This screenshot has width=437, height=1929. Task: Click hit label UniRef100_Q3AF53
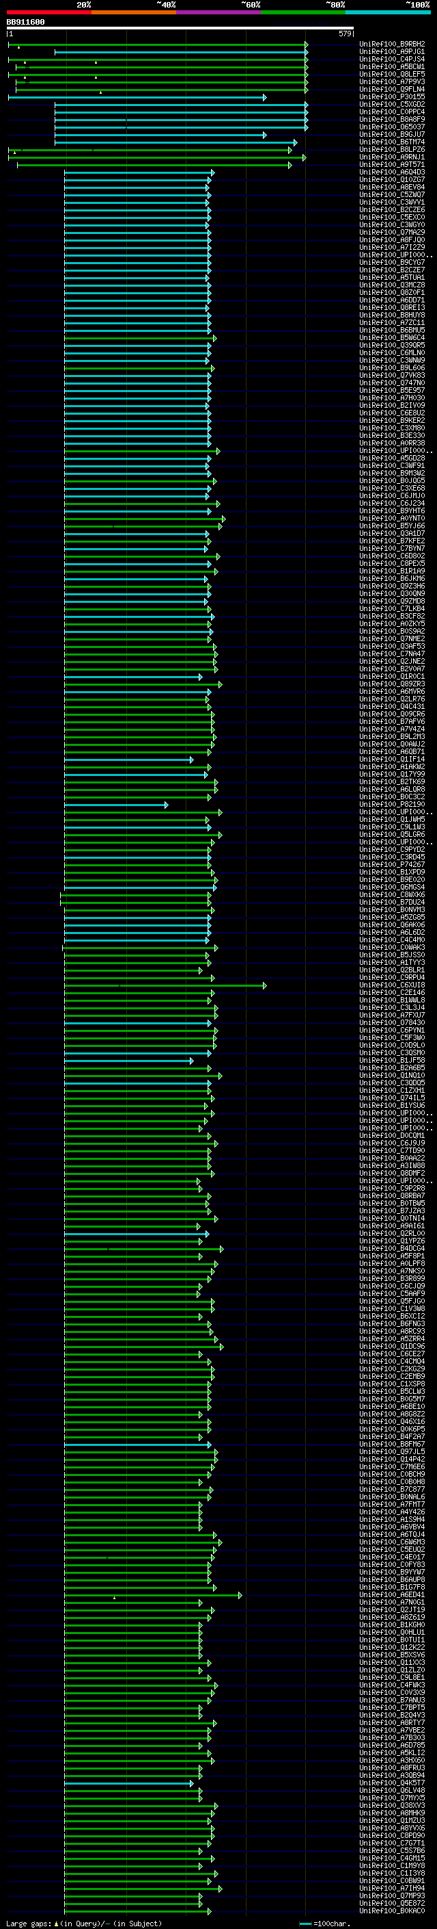pyautogui.click(x=392, y=646)
